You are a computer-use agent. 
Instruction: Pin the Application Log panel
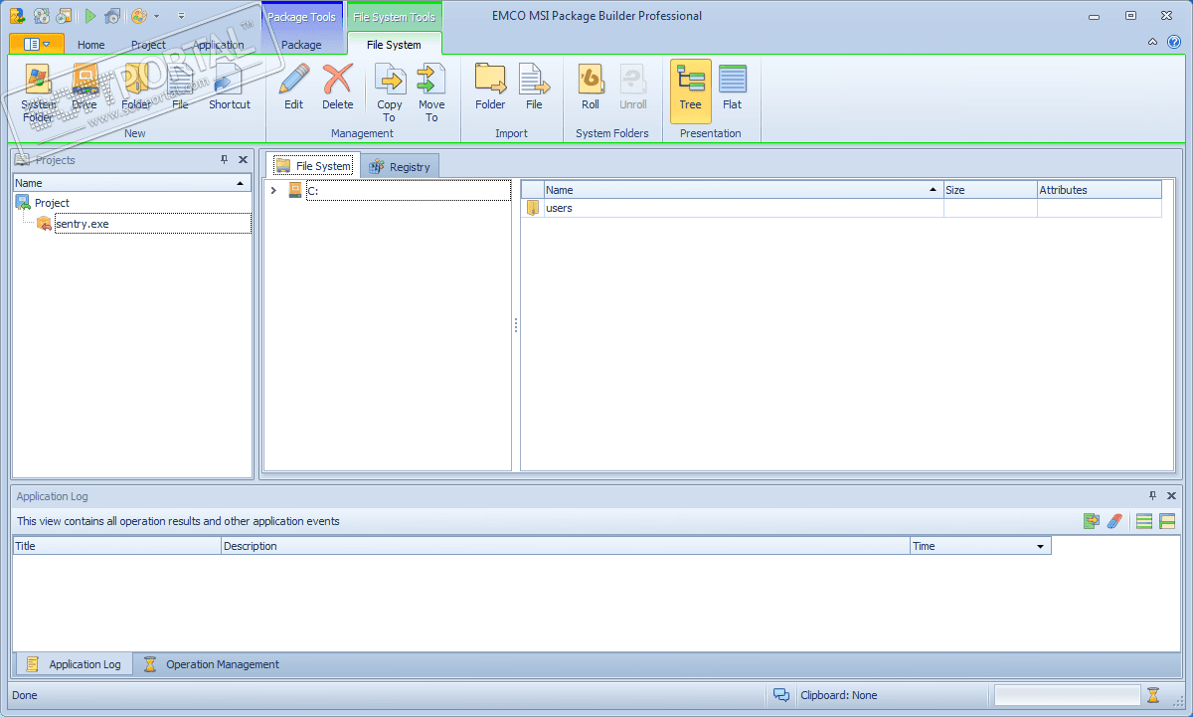pos(1152,496)
